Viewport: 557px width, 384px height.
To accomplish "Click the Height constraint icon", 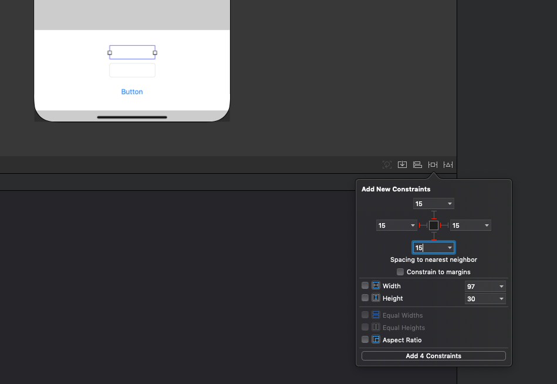I will click(376, 298).
